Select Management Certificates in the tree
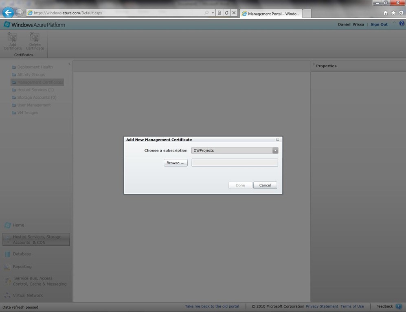Image resolution: width=406 pixels, height=312 pixels. click(x=40, y=82)
